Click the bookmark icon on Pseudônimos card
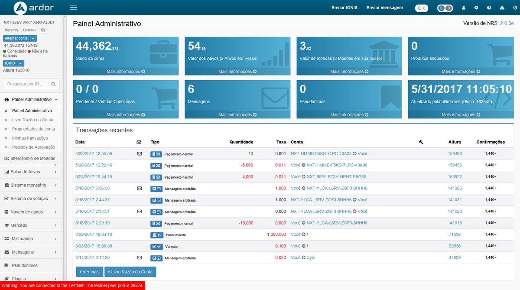This screenshot has width=520, height=290. pos(390,96)
